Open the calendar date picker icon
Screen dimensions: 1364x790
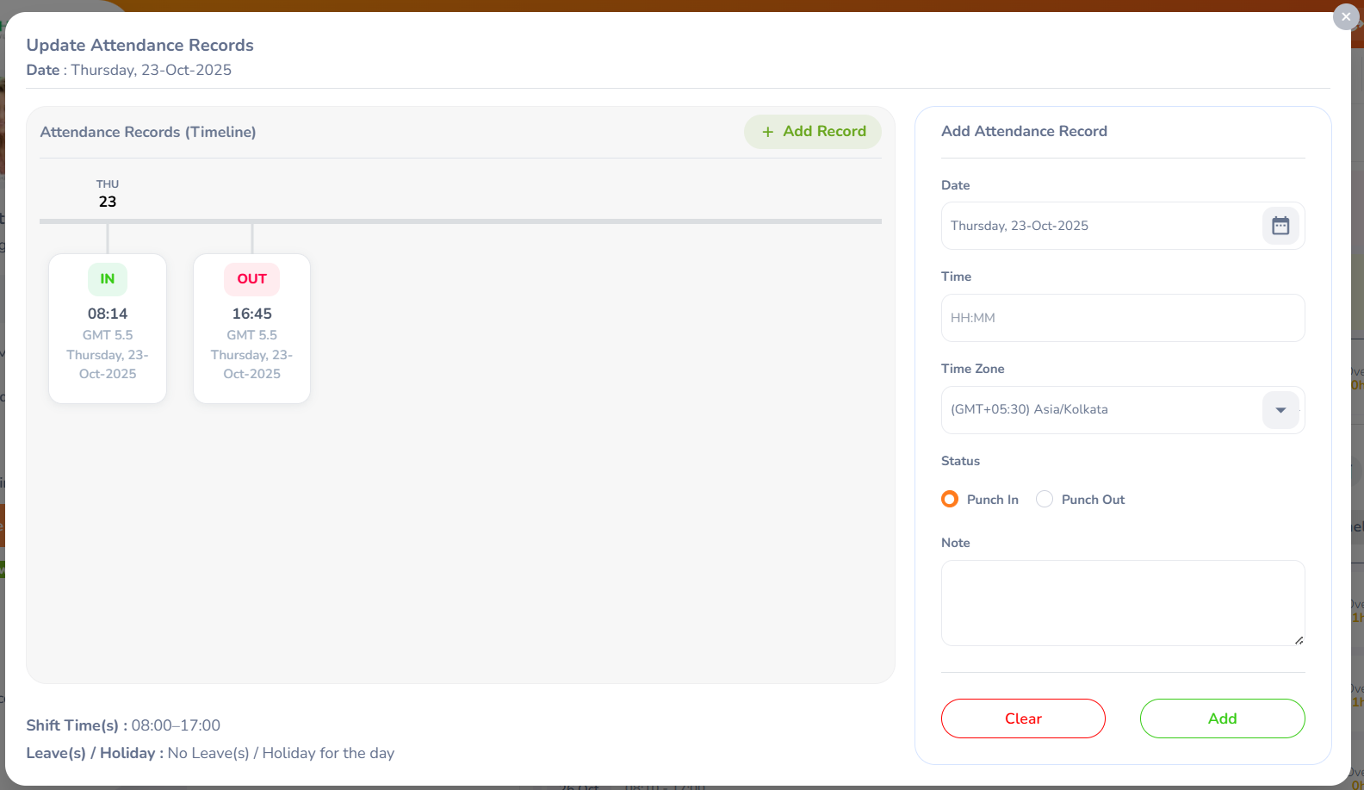(1280, 226)
